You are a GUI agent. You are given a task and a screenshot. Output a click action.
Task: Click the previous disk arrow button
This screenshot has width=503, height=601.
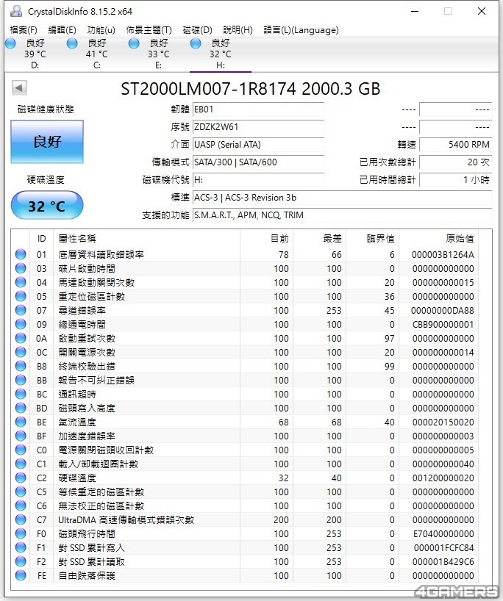pyautogui.click(x=19, y=87)
